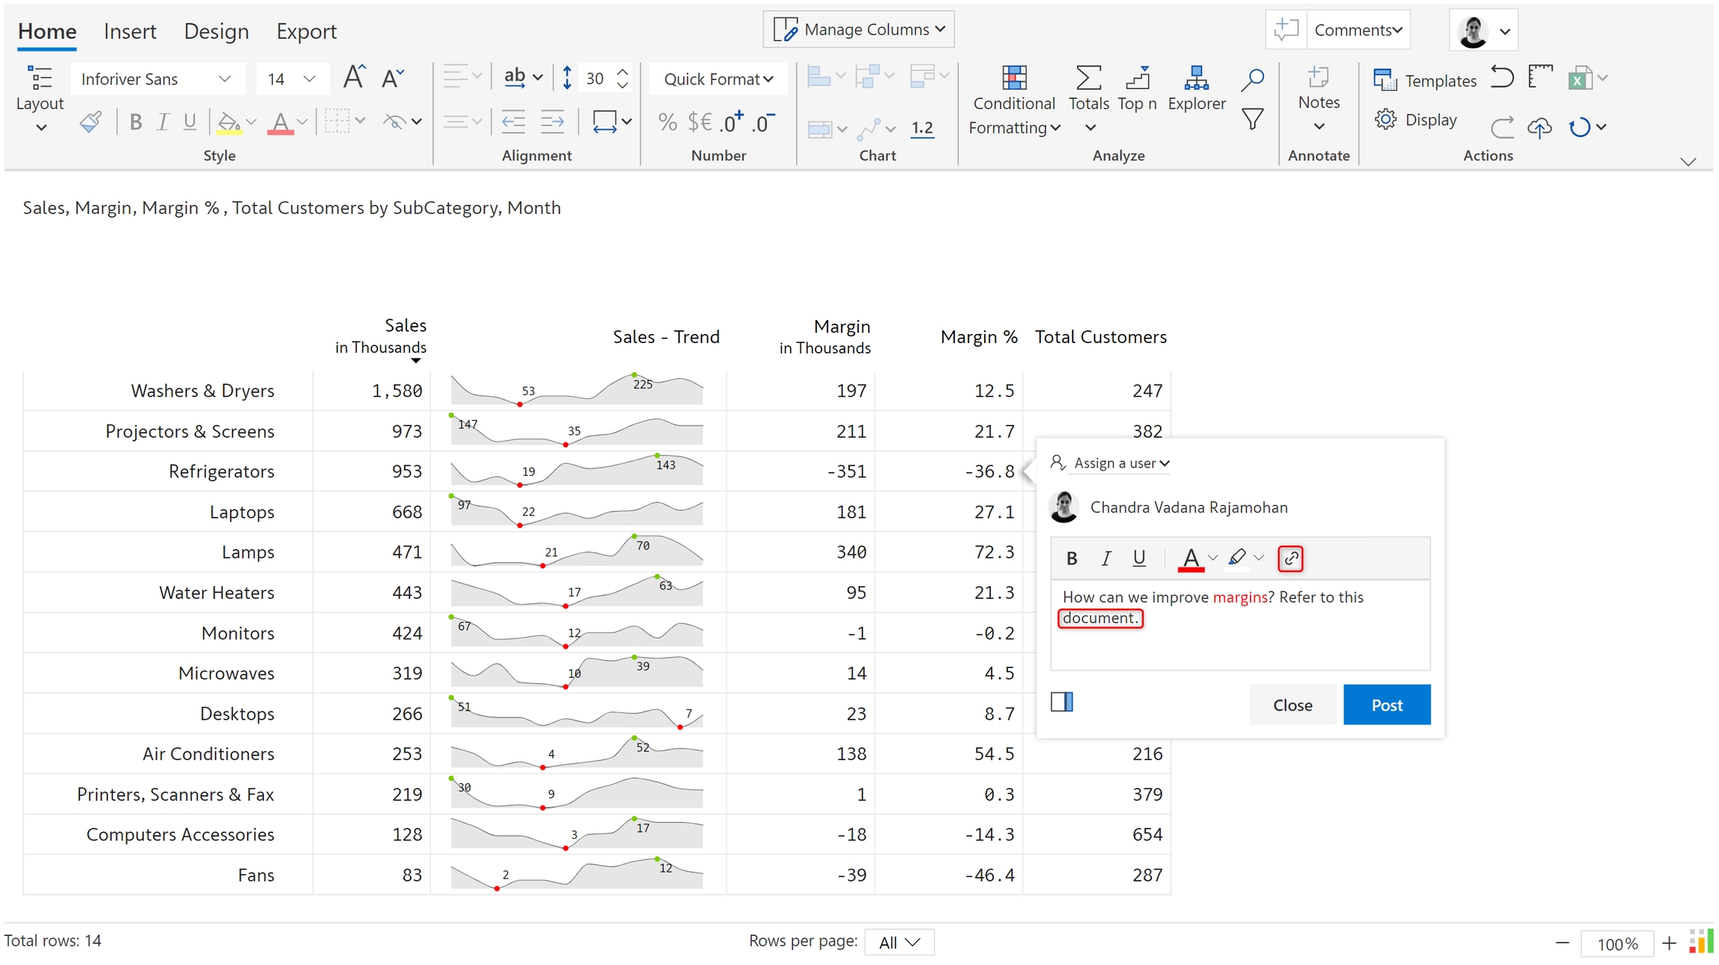The height and width of the screenshot is (965, 1719).
Task: Expand the Assign a user dropdown
Action: (x=1121, y=463)
